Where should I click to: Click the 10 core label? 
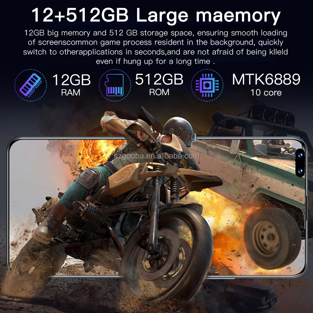(x=266, y=93)
